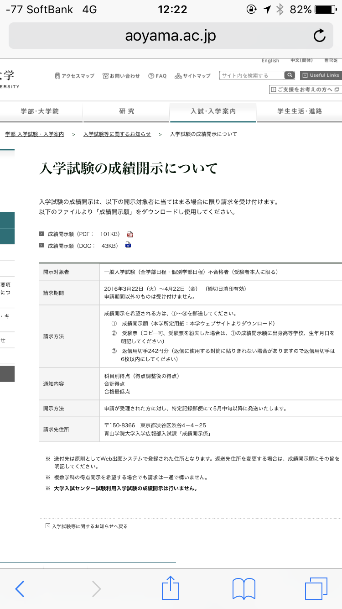Click the DOC file icon
This screenshot has height=609, width=342.
pos(128,246)
